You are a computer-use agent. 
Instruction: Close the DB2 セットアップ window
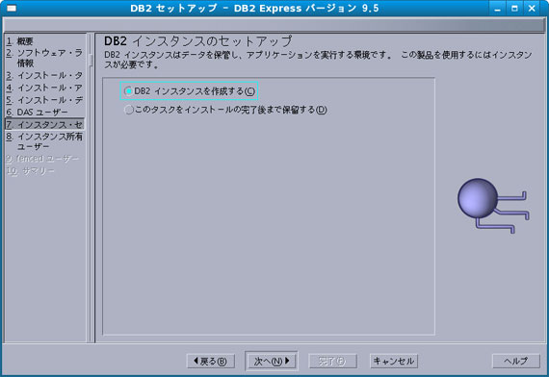(x=532, y=8)
